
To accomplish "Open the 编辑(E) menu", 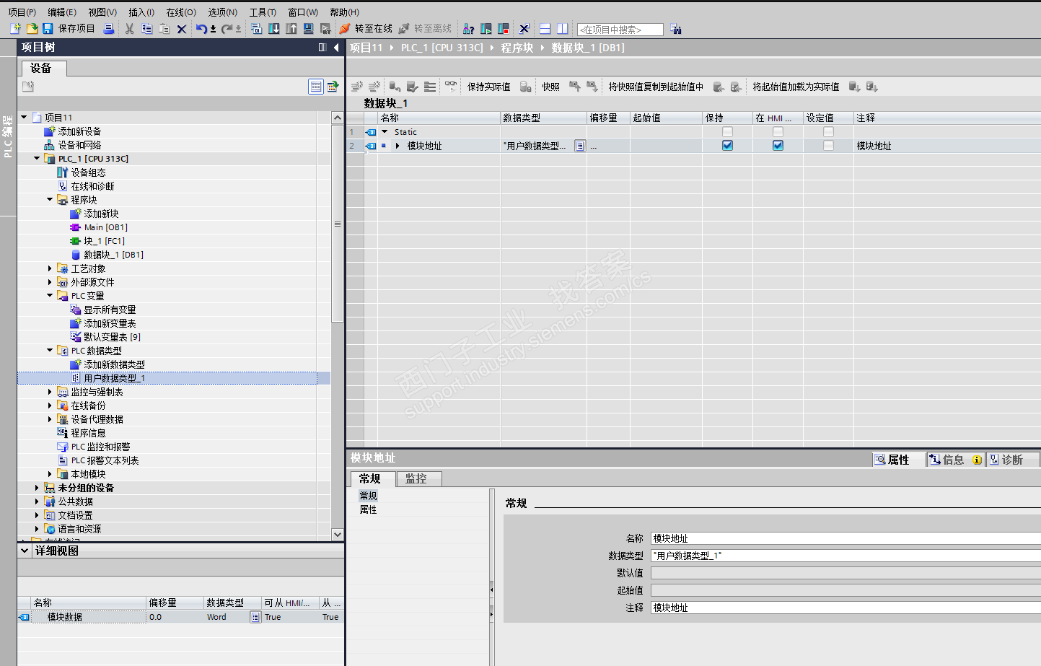I will pos(62,12).
